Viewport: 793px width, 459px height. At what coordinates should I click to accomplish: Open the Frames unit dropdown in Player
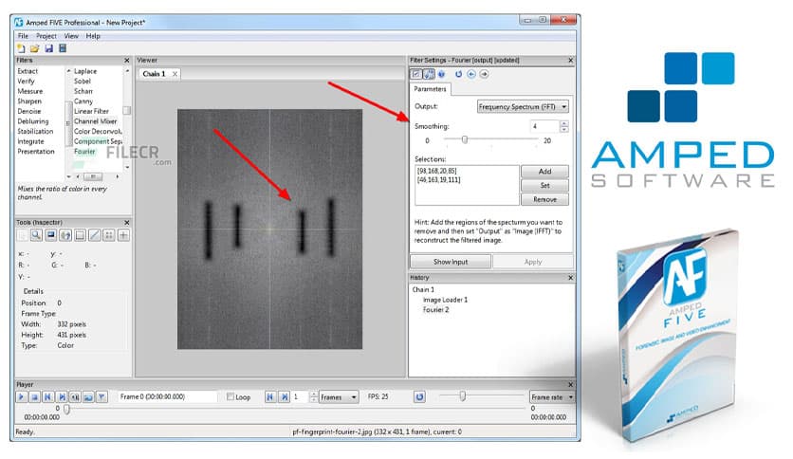coord(339,397)
